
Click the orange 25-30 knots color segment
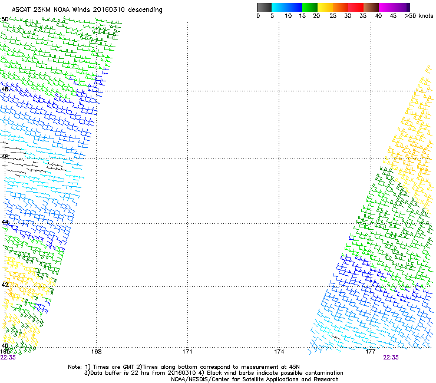pos(341,7)
